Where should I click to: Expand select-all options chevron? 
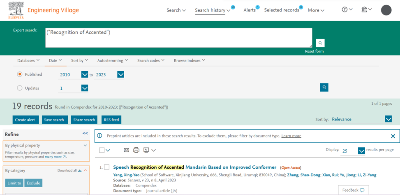(x=108, y=150)
